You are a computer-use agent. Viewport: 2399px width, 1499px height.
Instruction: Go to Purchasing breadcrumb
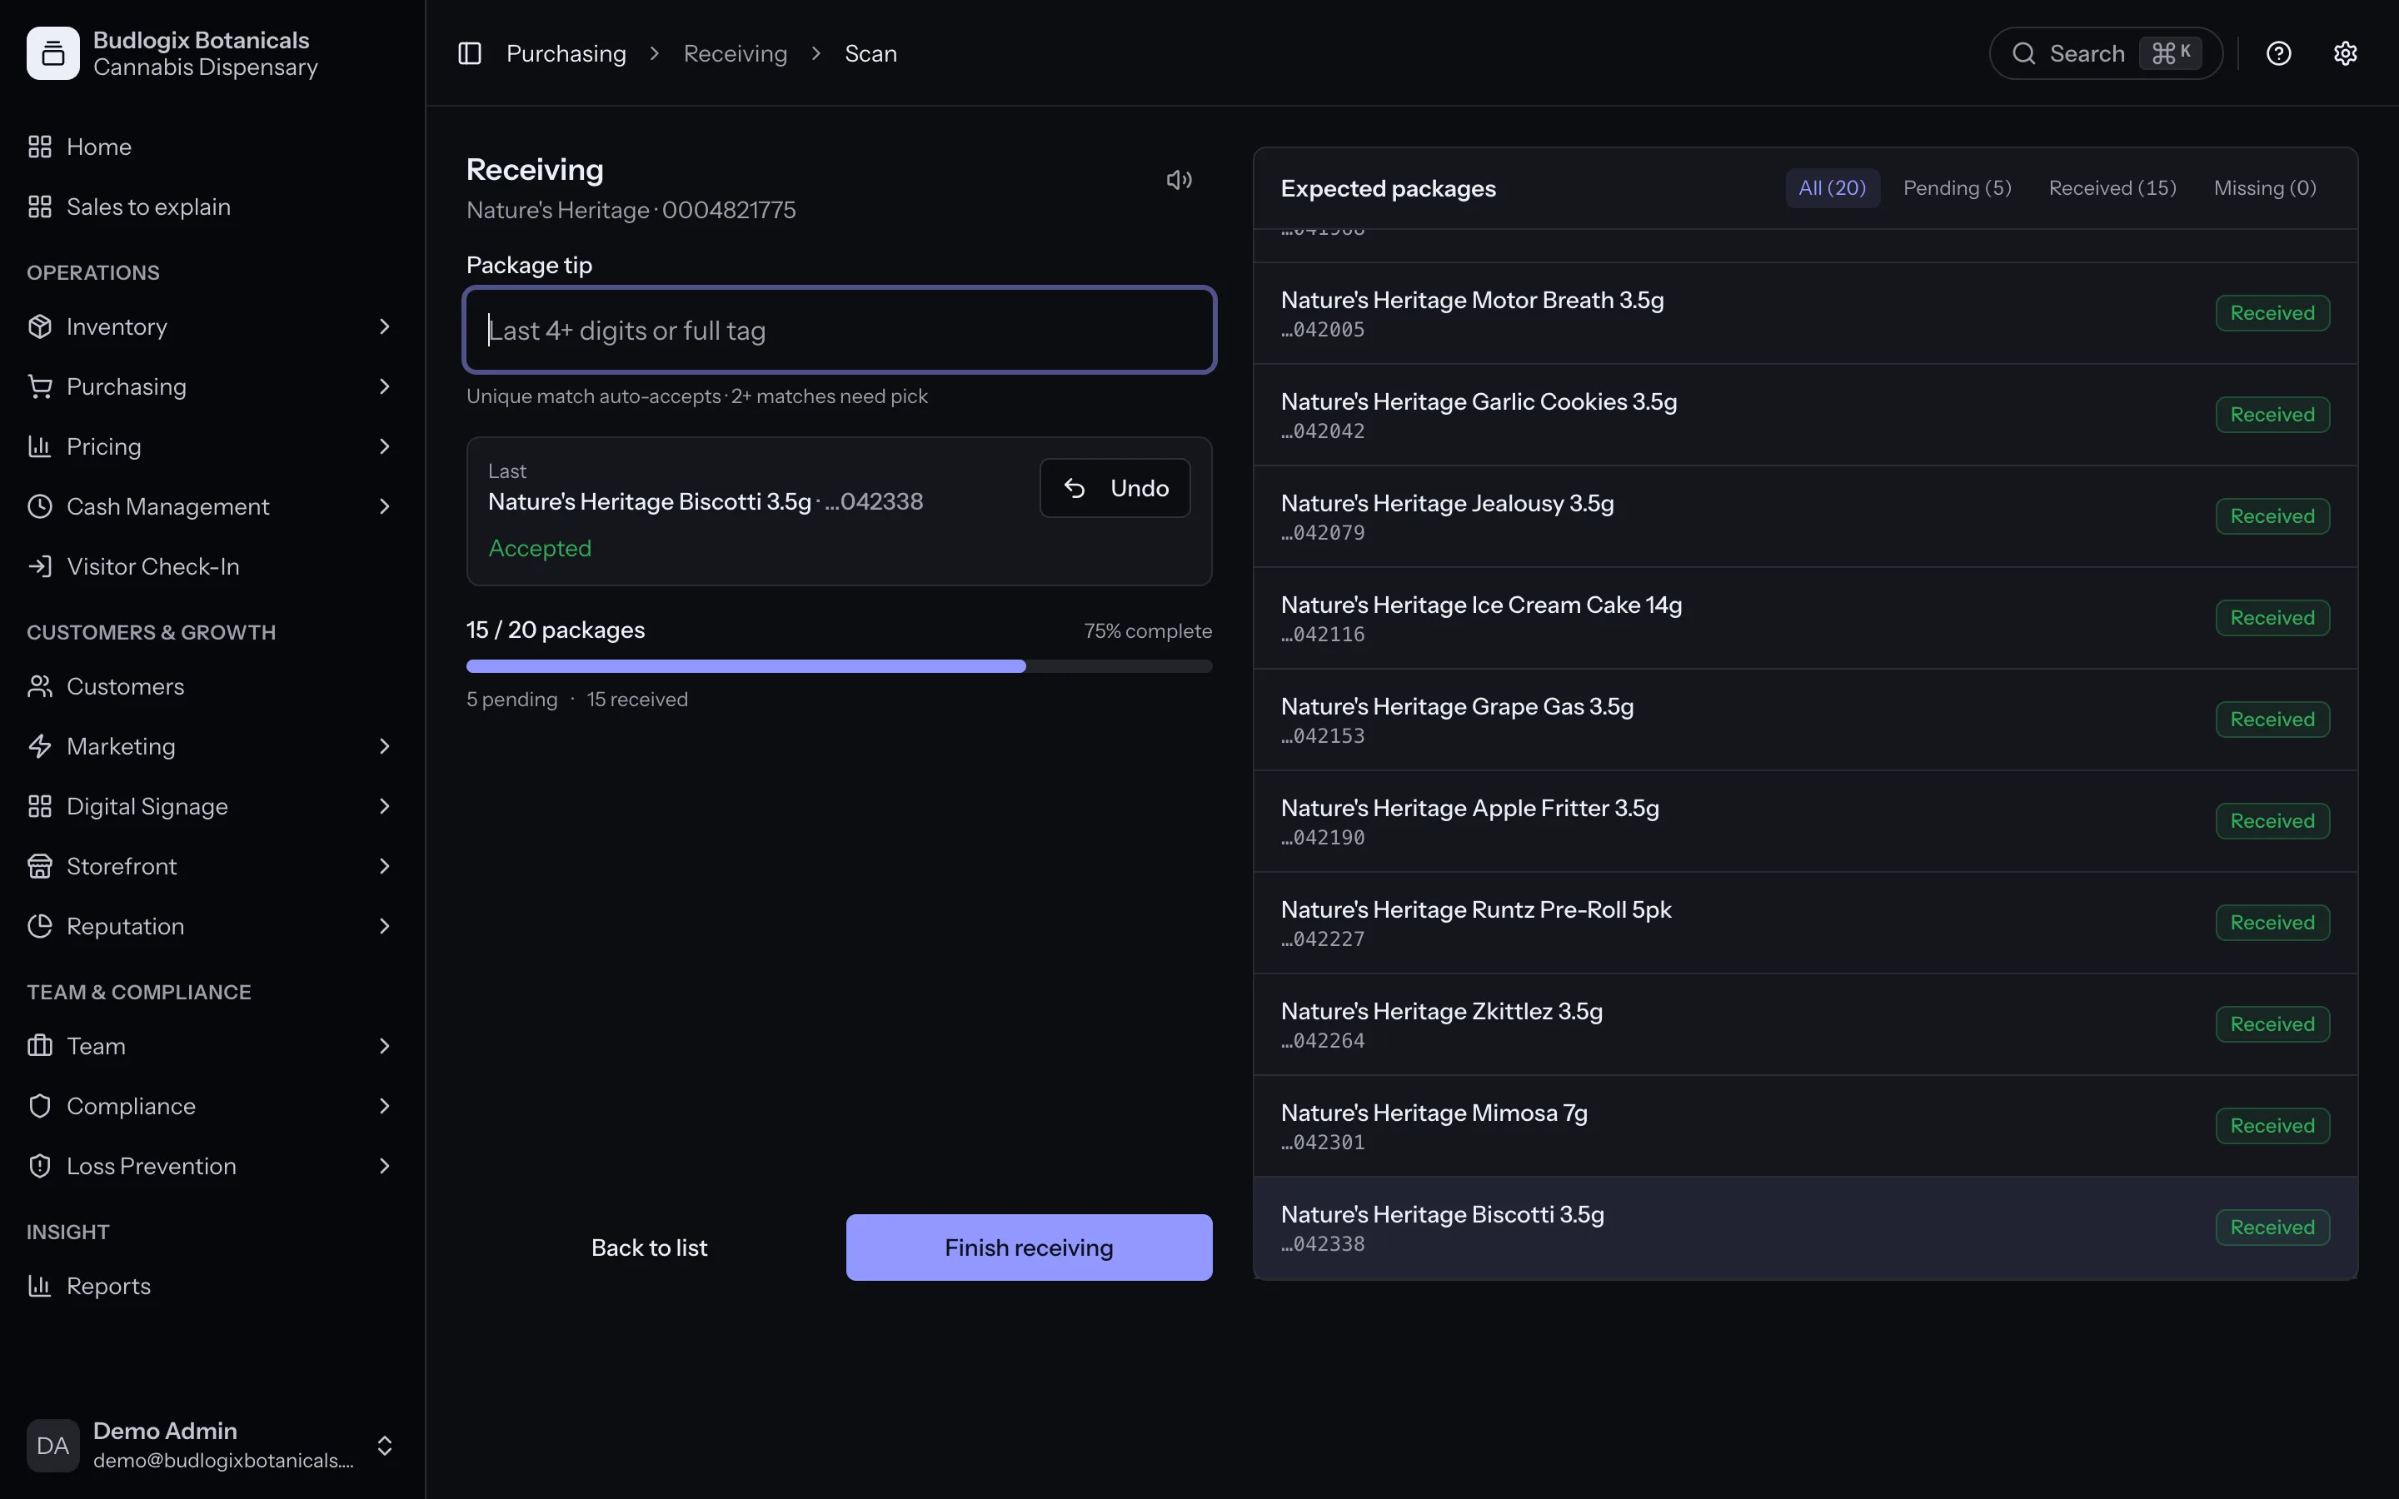click(x=566, y=53)
